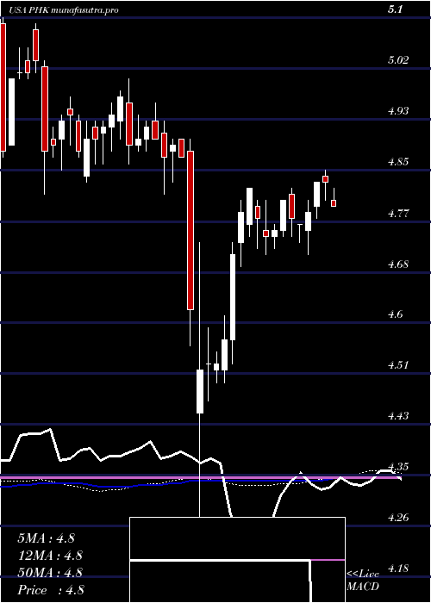
Task: Click the 4.35 price axis label
Action: coord(398,467)
